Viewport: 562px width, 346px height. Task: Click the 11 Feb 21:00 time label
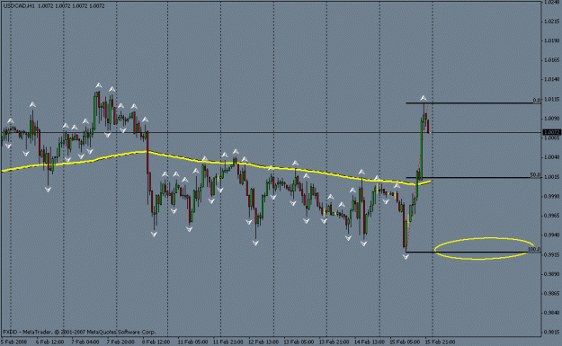point(228,342)
